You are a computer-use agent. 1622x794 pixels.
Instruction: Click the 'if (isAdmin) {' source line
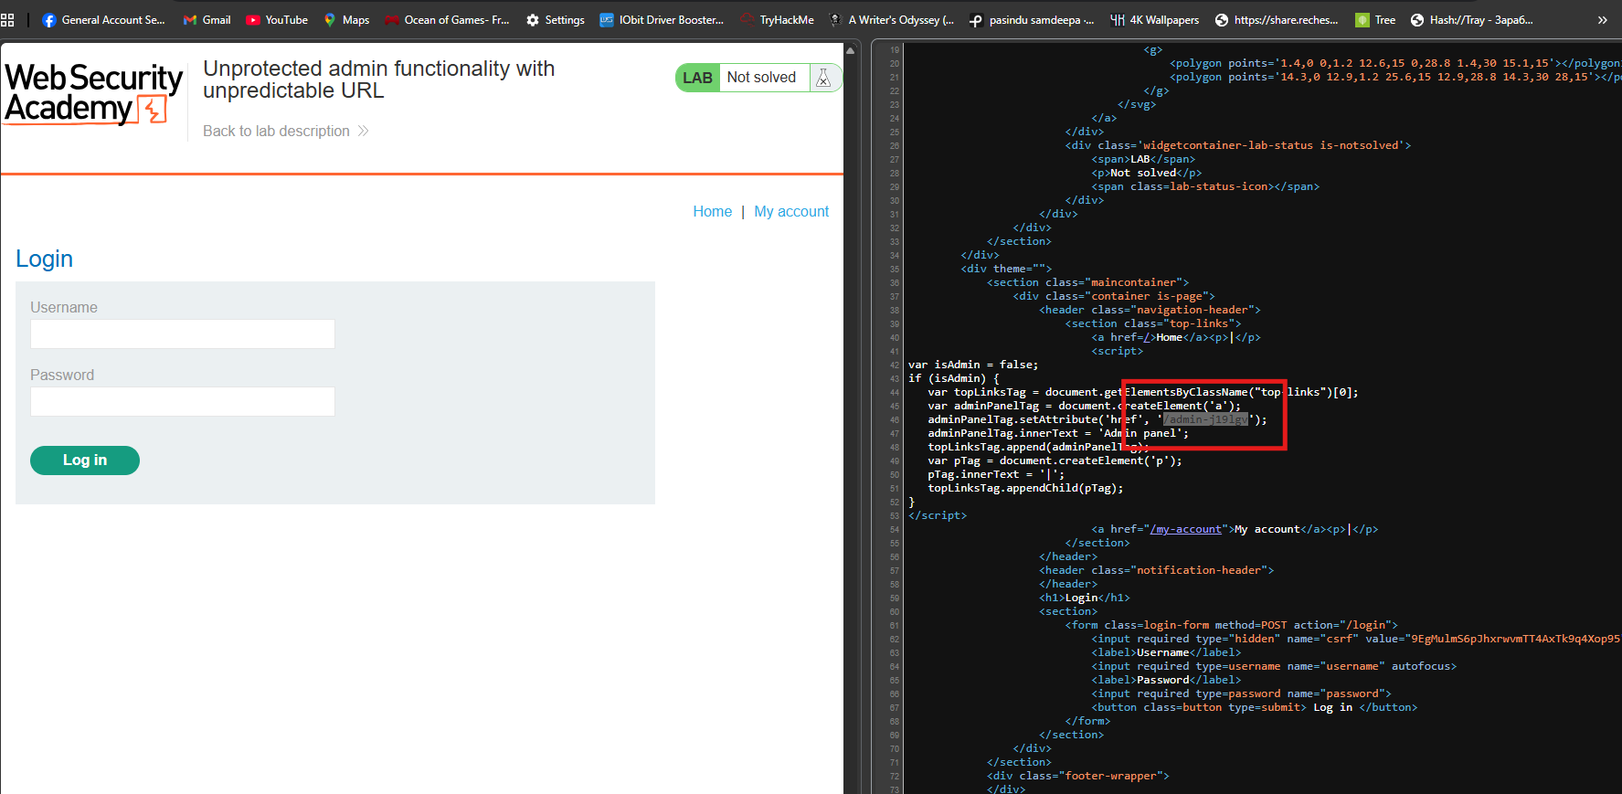pos(954,378)
